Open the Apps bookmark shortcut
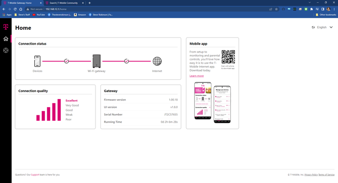Screen dimensions: 338x183 pos(7,15)
